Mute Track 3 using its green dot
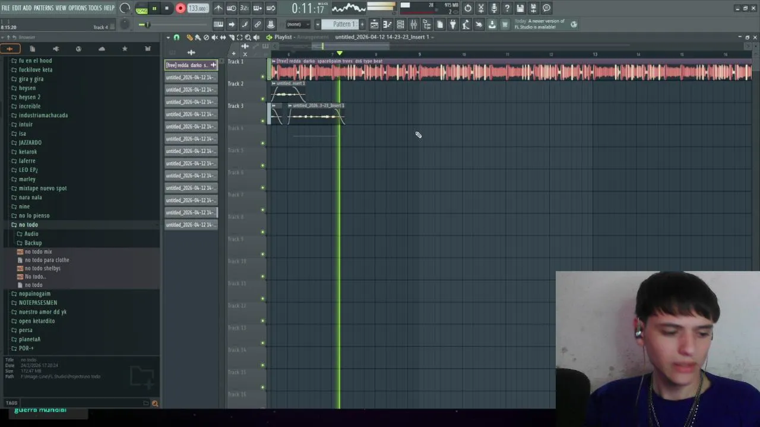 click(x=262, y=121)
